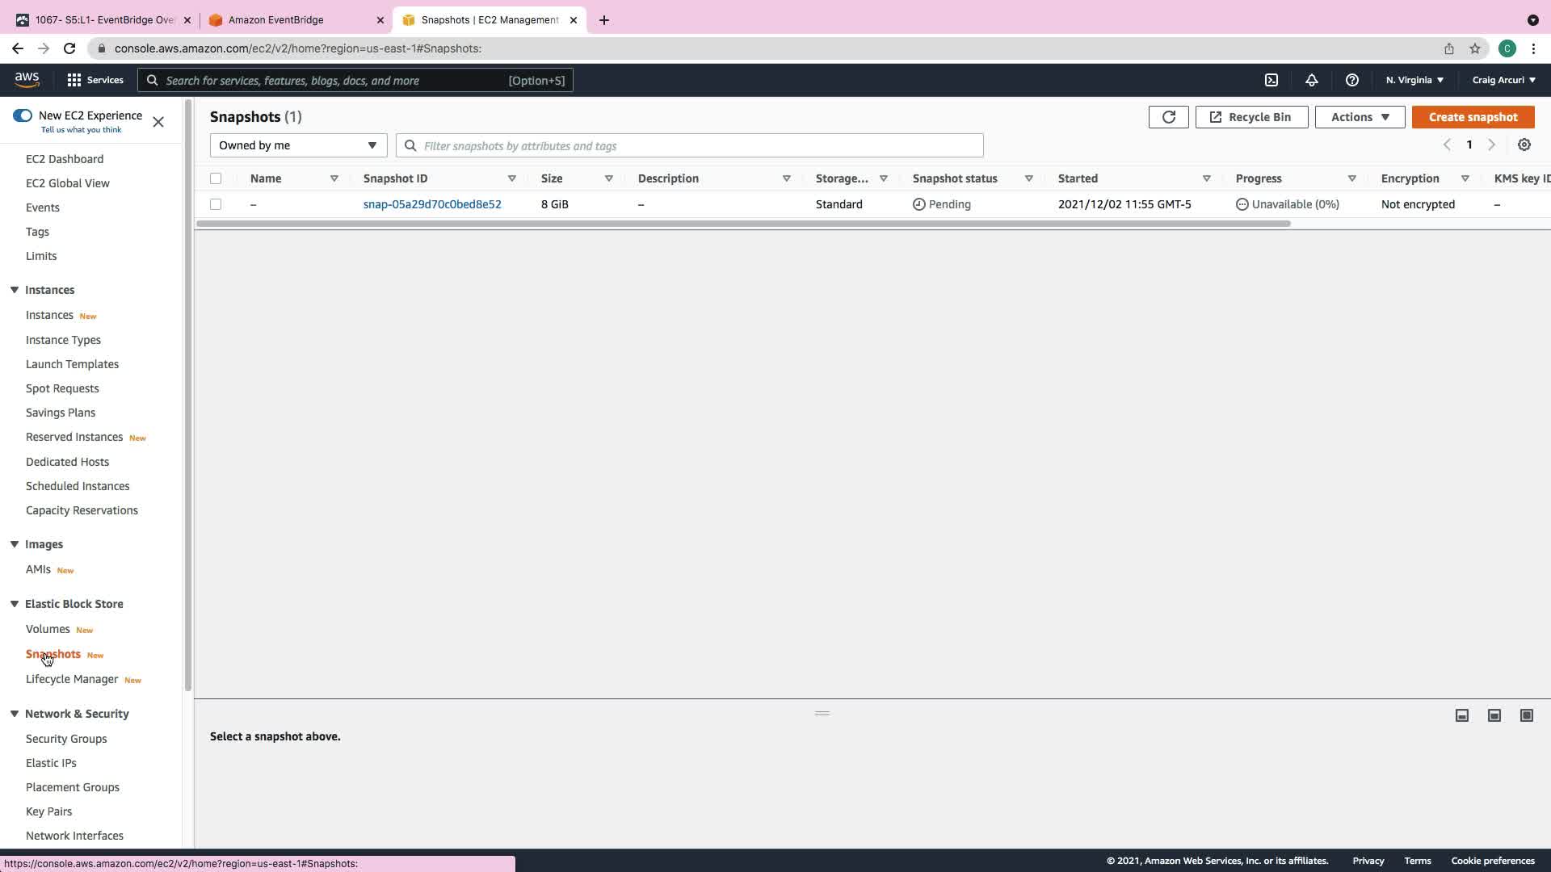Click the horizontal table scrollbar

pyautogui.click(x=743, y=224)
